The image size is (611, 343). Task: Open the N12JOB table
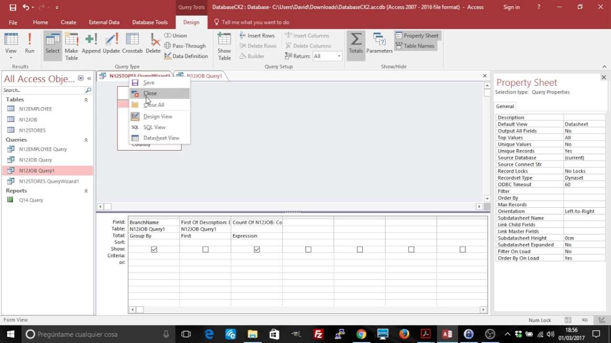click(x=28, y=120)
